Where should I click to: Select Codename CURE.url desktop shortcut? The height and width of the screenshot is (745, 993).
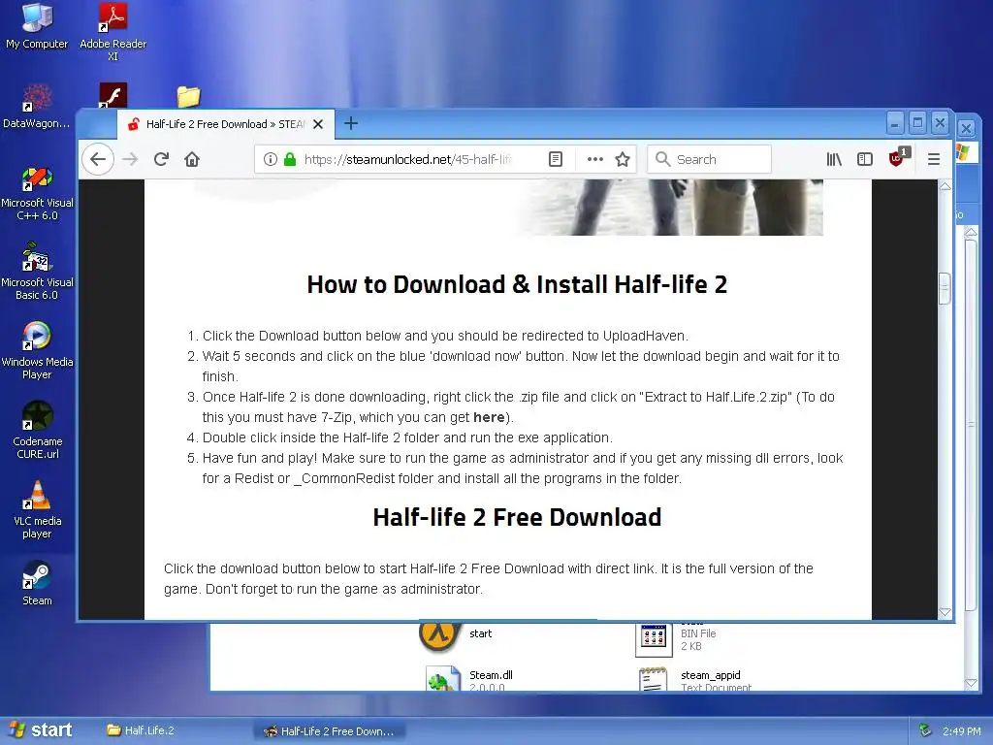point(37,430)
